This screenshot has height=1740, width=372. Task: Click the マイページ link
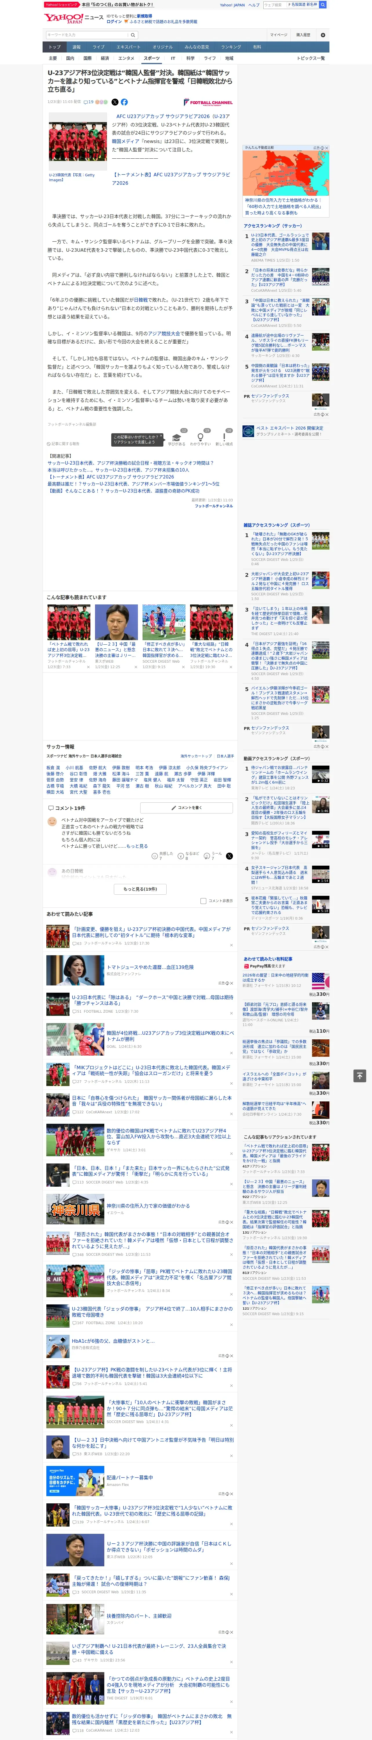[279, 35]
